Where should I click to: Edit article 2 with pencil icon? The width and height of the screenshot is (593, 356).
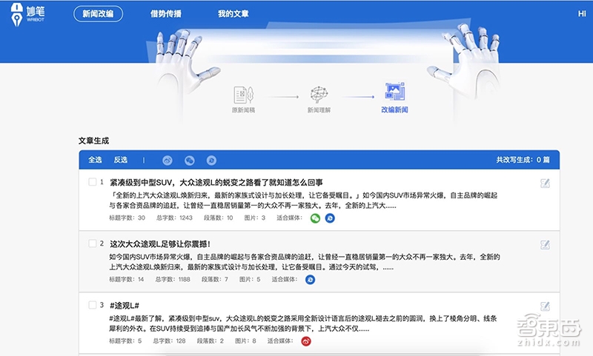click(545, 245)
